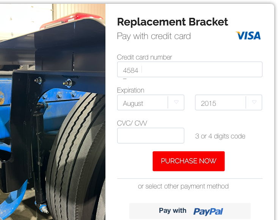This screenshot has height=220, width=278.
Task: Click the Credit card number label
Action: click(144, 57)
